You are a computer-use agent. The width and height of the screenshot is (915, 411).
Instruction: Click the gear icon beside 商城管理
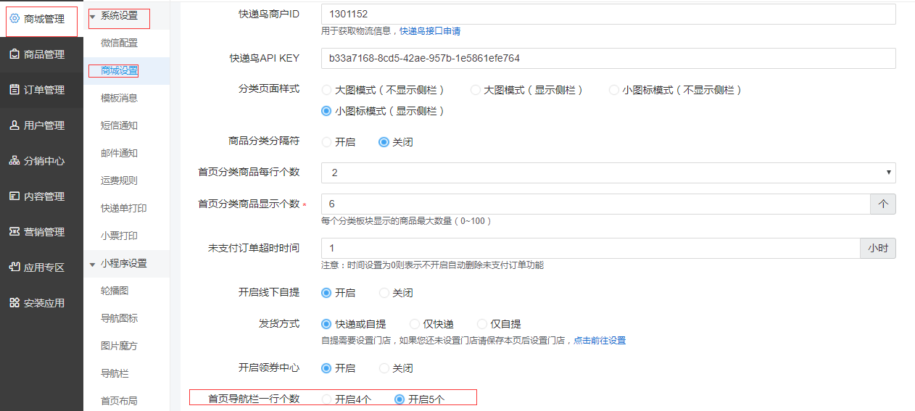tap(15, 19)
